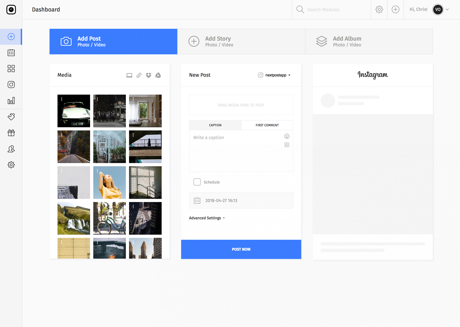460x327 pixels.
Task: Switch to the First Comment tab
Action: point(267,125)
